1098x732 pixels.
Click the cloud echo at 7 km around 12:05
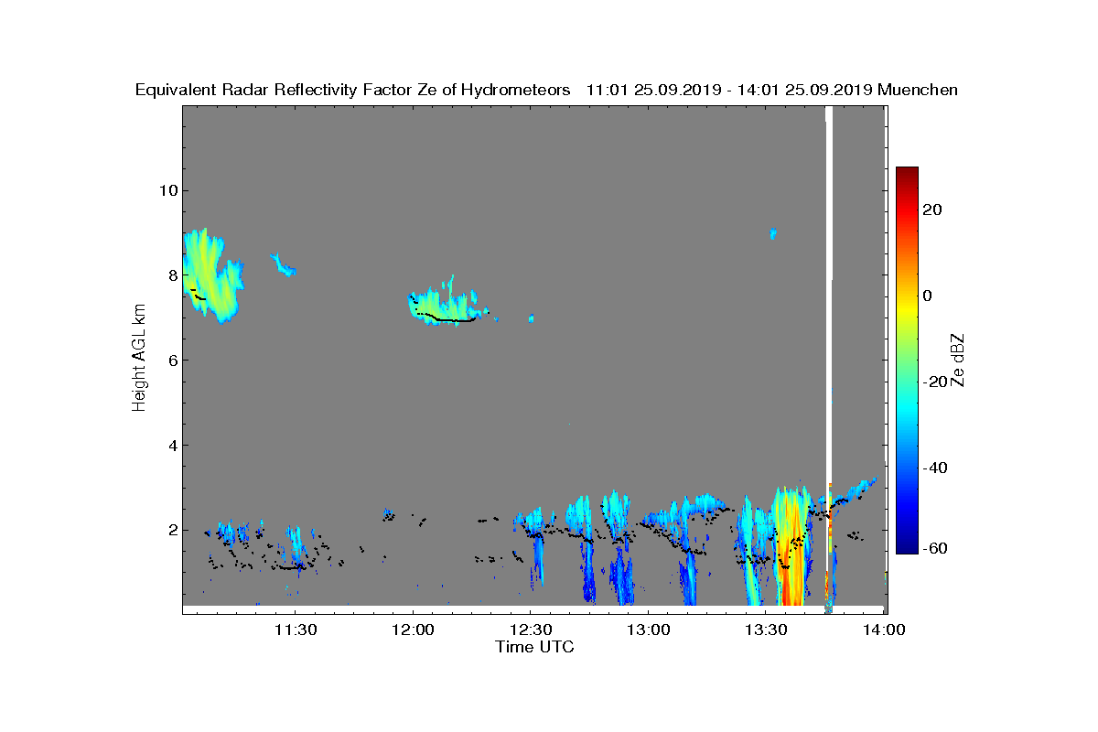tap(445, 304)
